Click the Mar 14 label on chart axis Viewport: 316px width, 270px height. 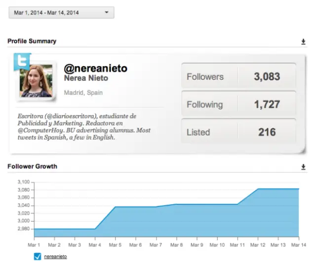(298, 244)
